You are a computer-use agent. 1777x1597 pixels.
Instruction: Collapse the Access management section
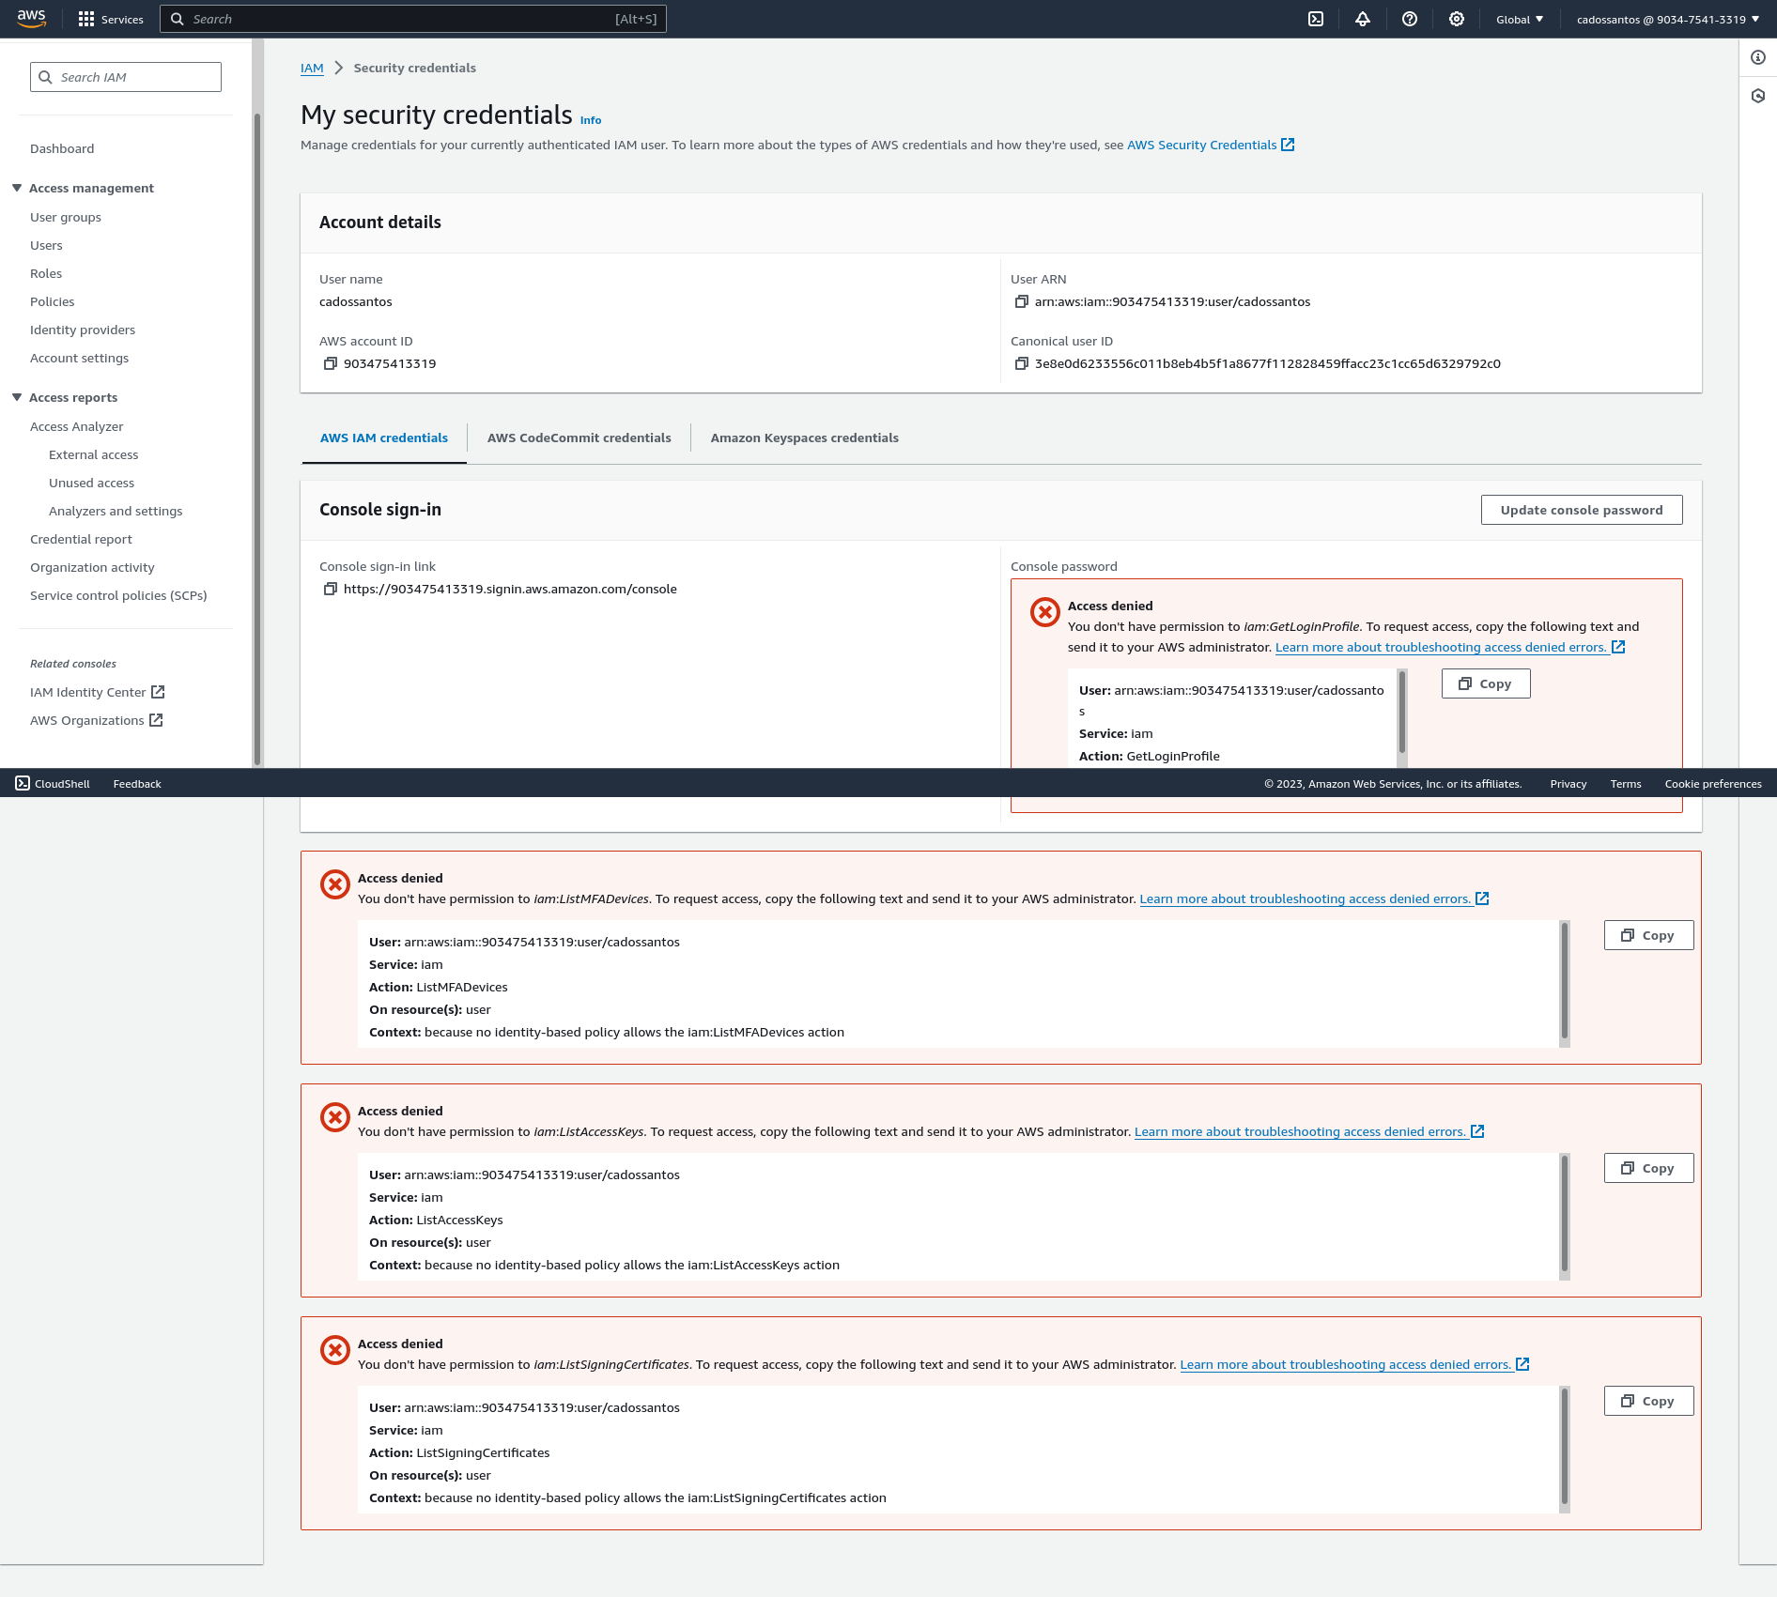[x=17, y=188]
